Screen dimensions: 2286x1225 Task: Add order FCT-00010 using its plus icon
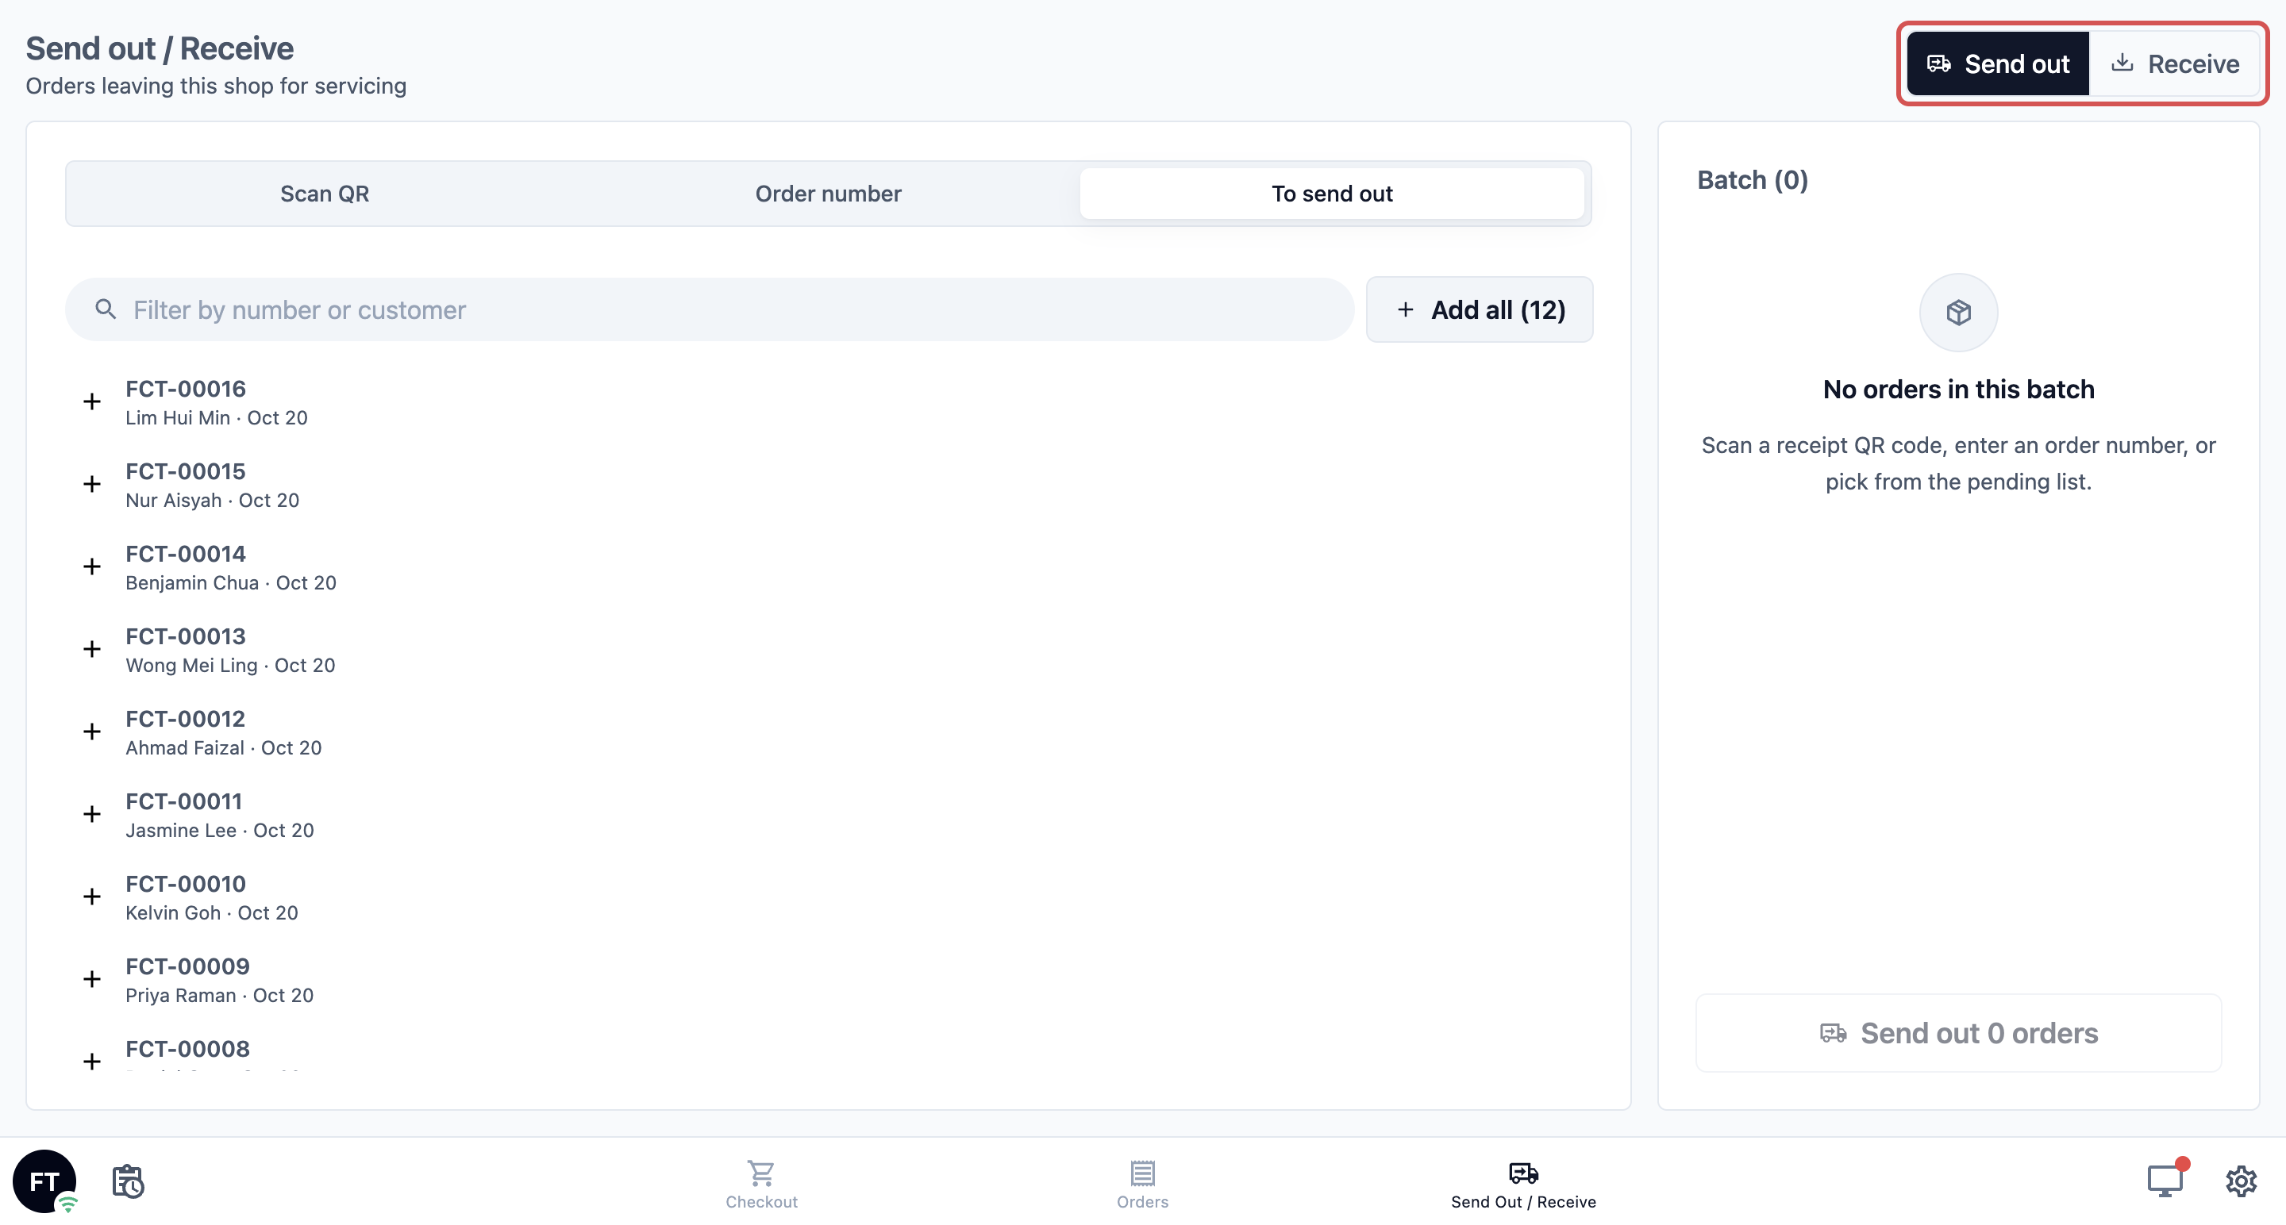91,897
